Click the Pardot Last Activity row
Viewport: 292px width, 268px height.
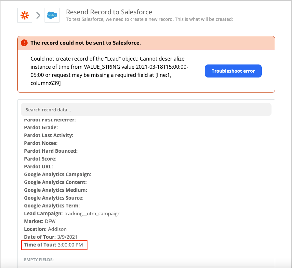click(49, 135)
